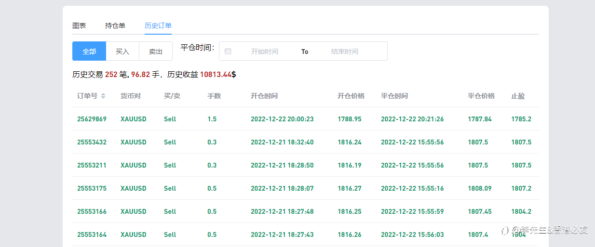
Task: Select order number 25629869
Action: pos(92,119)
